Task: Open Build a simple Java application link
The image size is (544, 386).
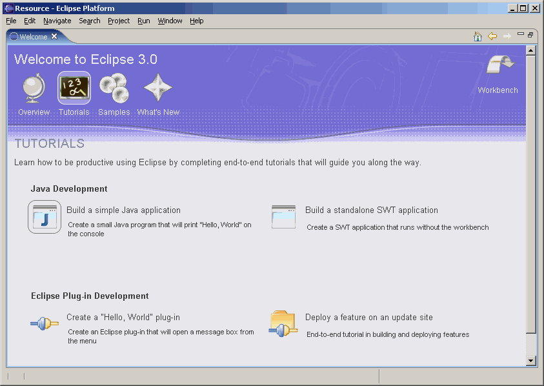Action: (x=123, y=210)
